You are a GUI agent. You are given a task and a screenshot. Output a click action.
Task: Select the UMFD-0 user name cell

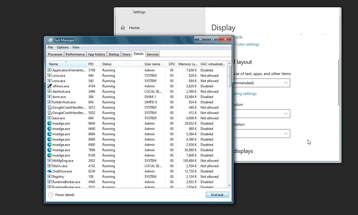click(x=151, y=102)
